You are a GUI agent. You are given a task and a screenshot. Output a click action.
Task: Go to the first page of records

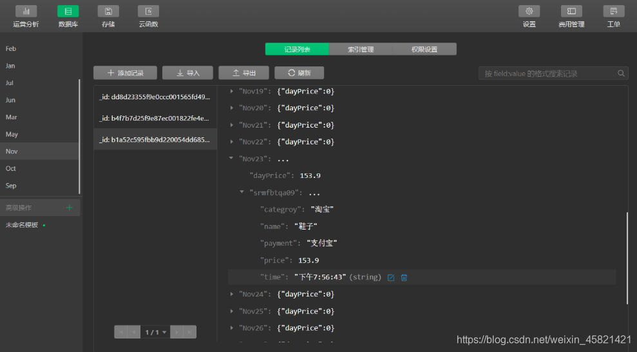[120, 332]
